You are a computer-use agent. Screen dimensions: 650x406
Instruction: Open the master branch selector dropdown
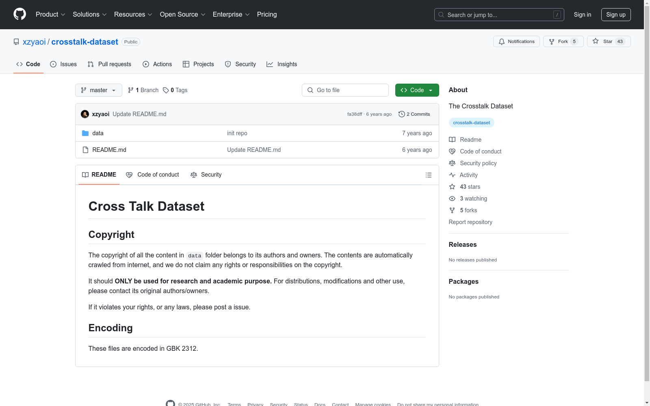coord(99,90)
